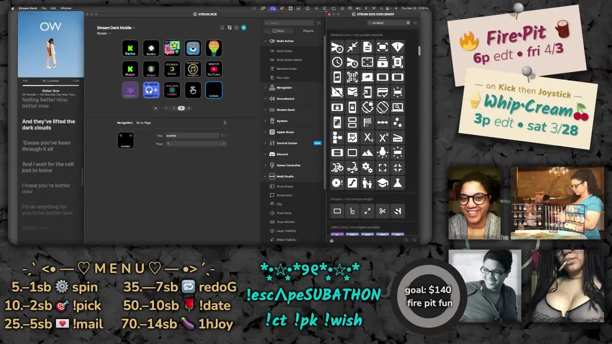The width and height of the screenshot is (612, 344).
Task: Click the actions Search field
Action: pyautogui.click(x=289, y=23)
